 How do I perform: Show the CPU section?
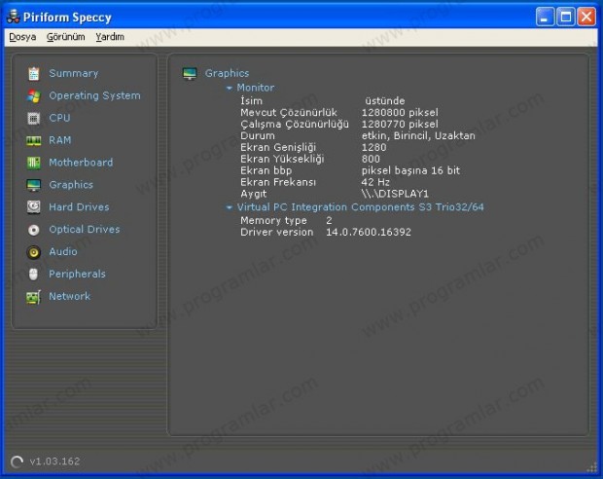click(x=59, y=118)
